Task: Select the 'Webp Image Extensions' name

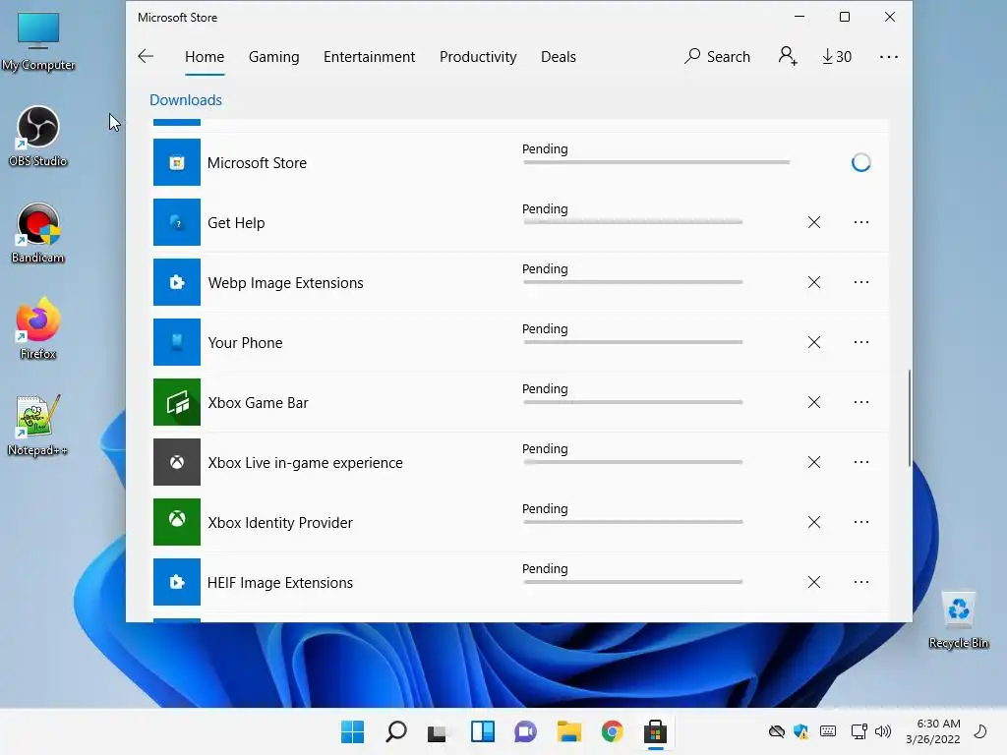Action: (285, 283)
